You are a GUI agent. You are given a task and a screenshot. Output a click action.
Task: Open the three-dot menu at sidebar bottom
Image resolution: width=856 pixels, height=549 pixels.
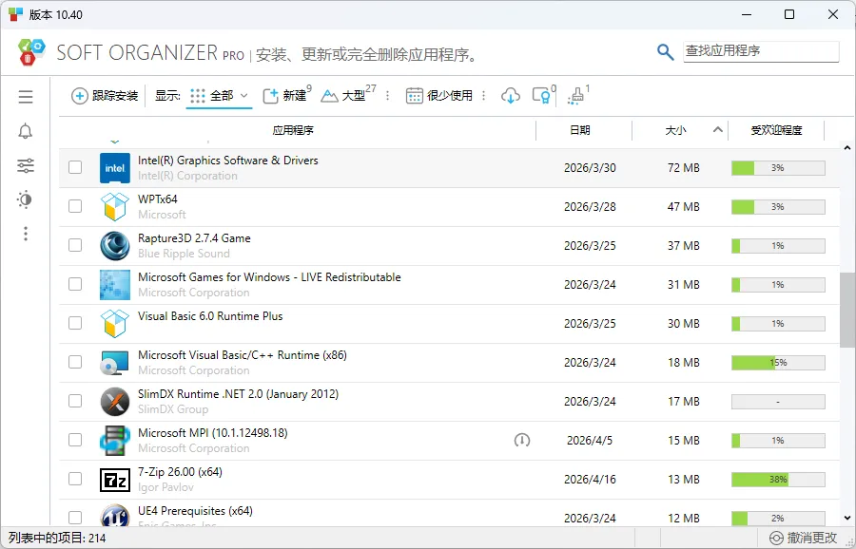tap(25, 234)
